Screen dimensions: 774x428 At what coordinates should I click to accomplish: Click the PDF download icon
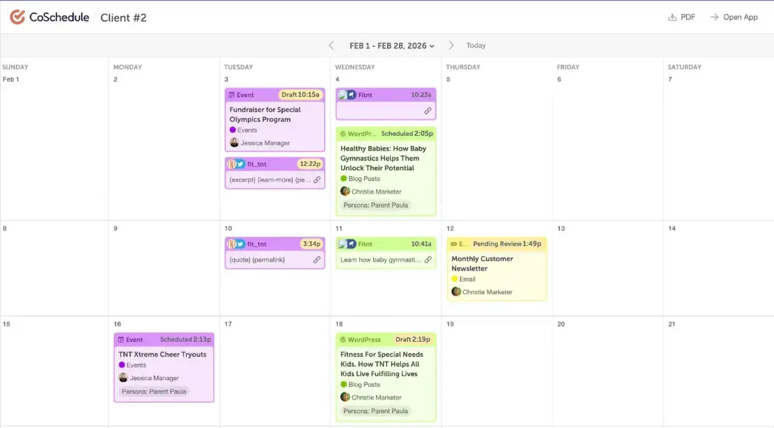coord(672,17)
